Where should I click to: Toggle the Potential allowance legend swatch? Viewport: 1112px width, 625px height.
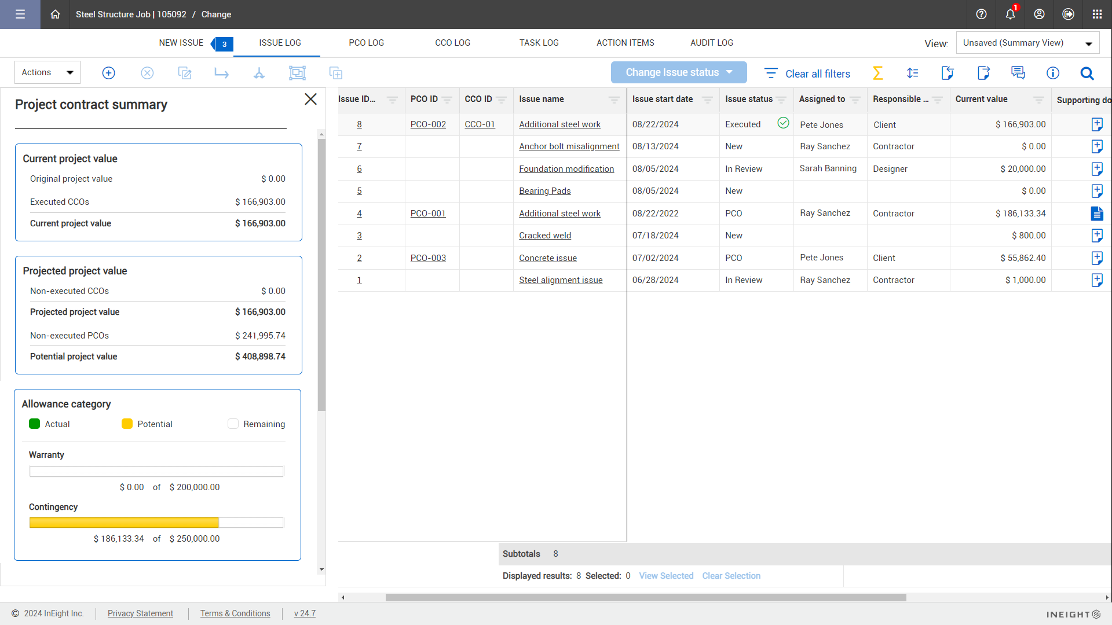click(127, 424)
